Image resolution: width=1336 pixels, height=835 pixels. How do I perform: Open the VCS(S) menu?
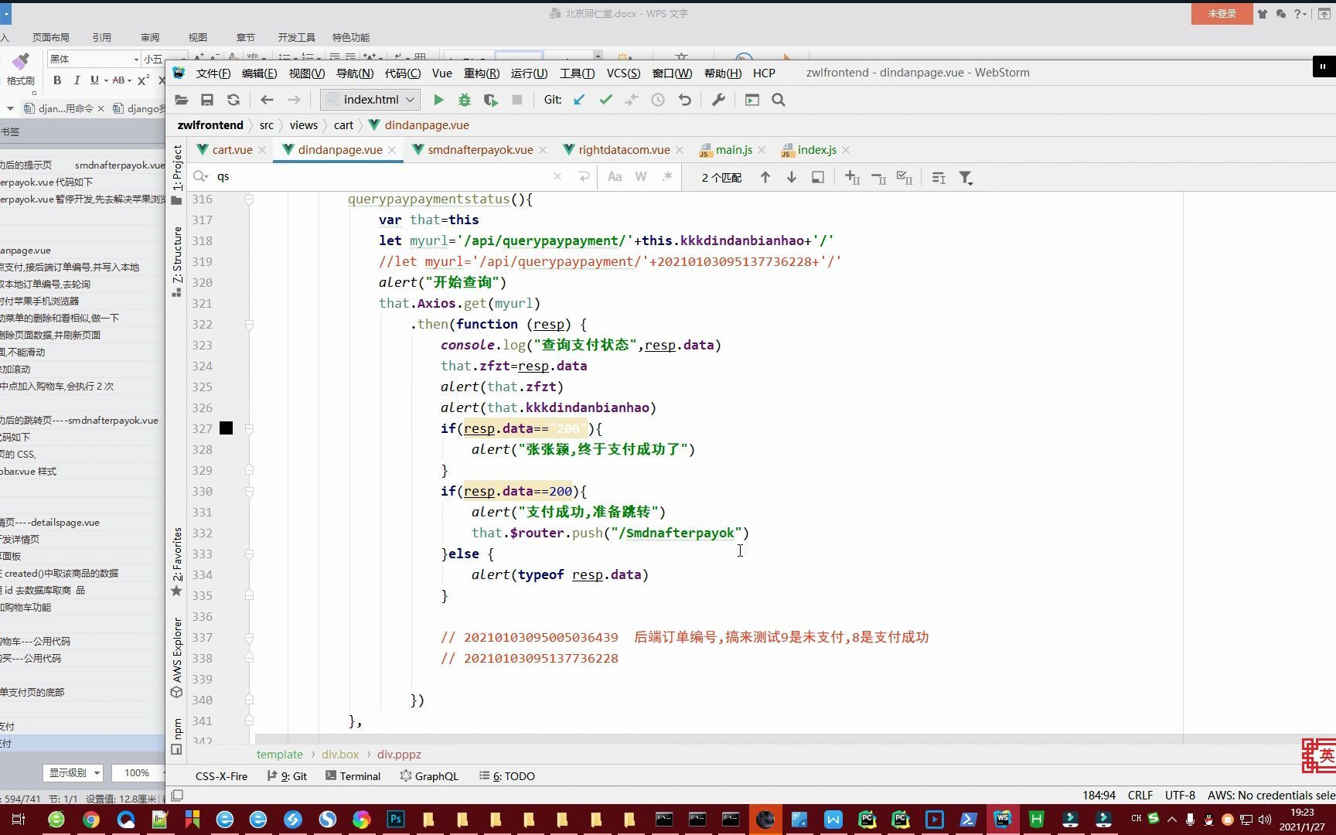coord(623,73)
